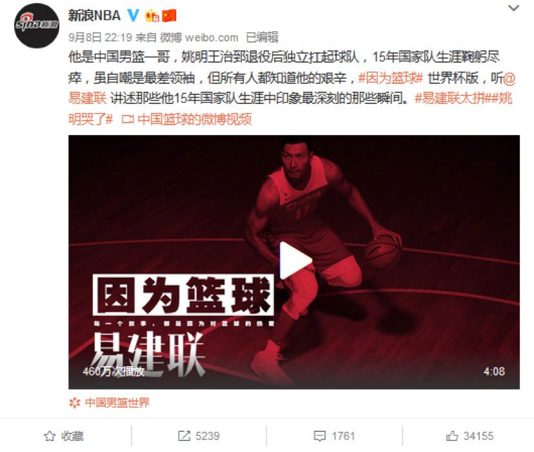Screen dimensions: 534x452
Task: Like the post with thumbs-up 34155
Action: point(452,436)
